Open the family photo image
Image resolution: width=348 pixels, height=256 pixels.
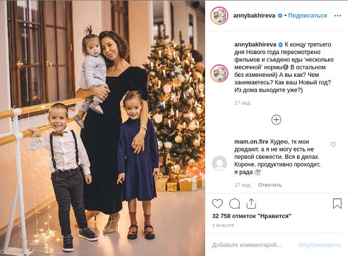coord(103,128)
